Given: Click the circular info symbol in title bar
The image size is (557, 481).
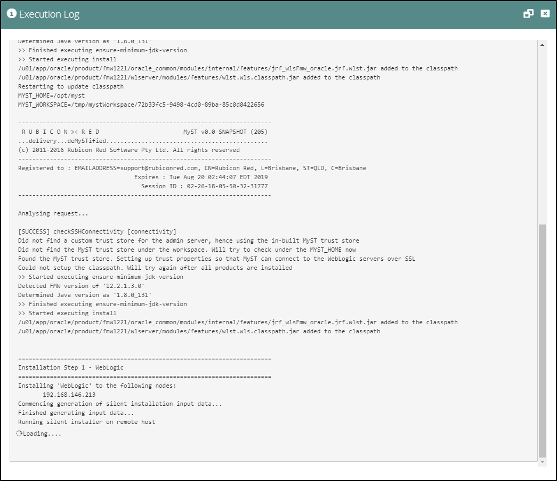Looking at the screenshot, I should [x=11, y=13].
